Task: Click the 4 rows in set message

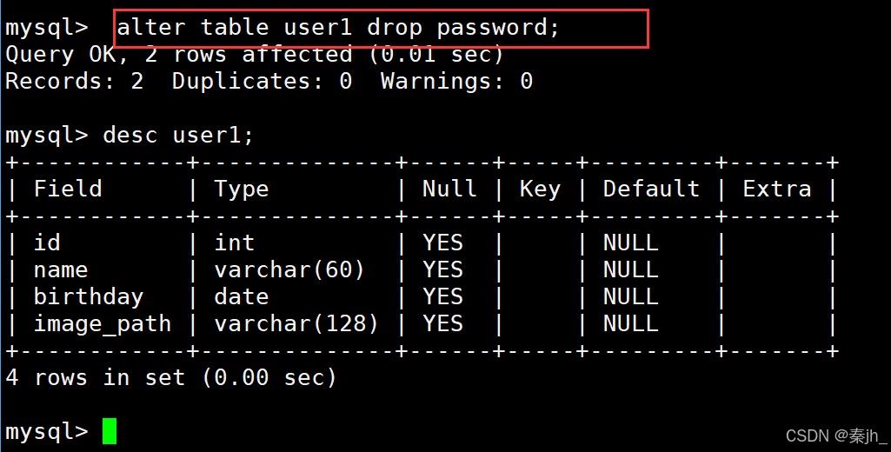Action: coord(171,377)
